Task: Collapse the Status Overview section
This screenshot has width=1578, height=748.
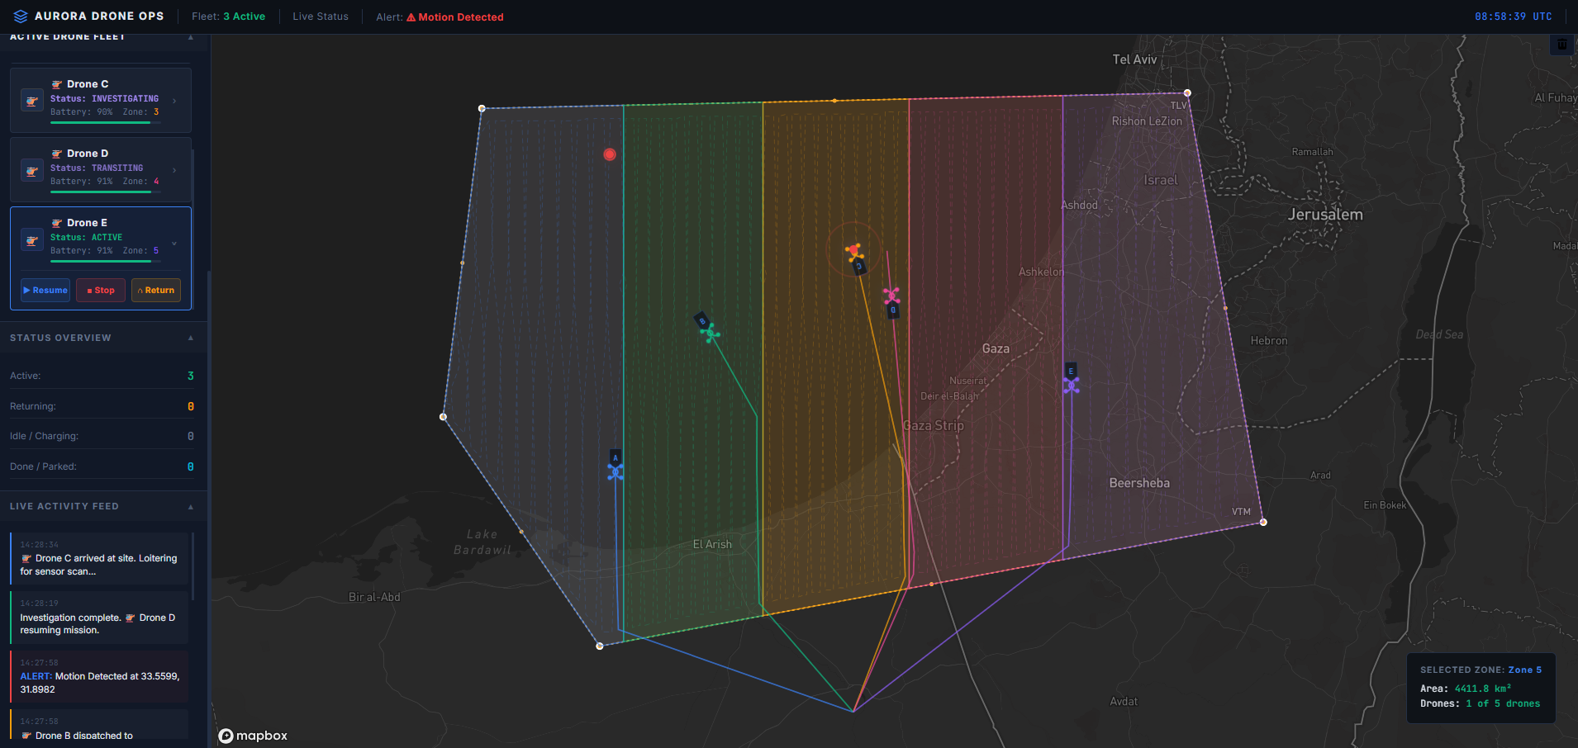Action: click(x=191, y=338)
